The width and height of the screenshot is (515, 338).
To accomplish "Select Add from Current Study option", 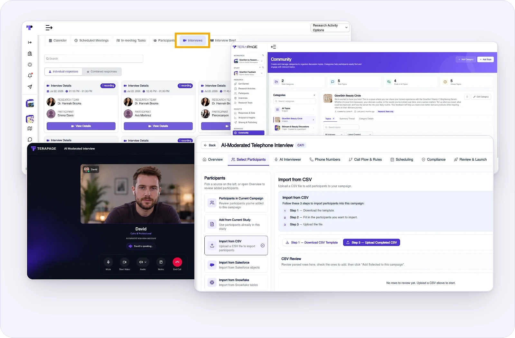I will click(x=236, y=224).
